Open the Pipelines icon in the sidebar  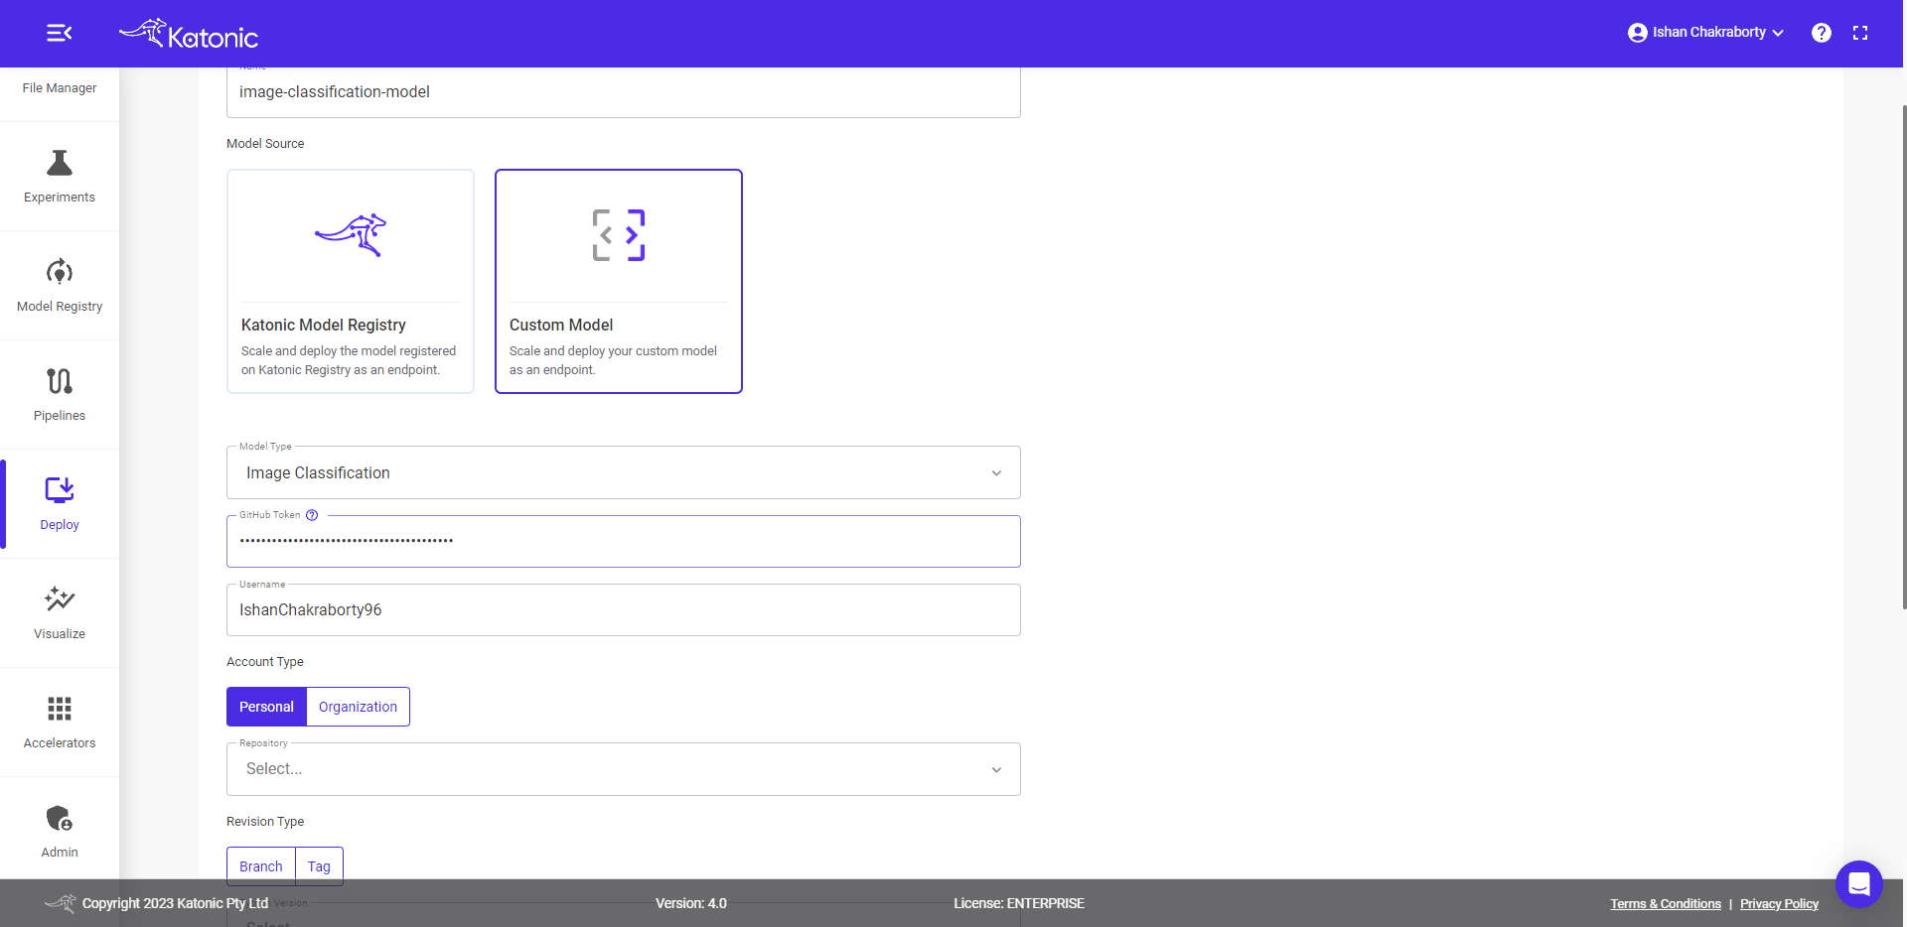60,381
